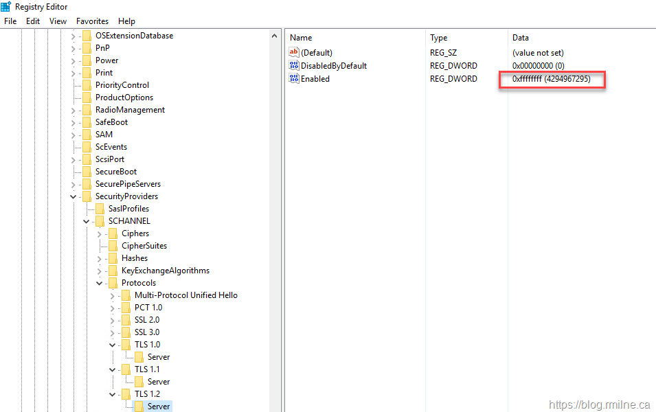The width and height of the screenshot is (656, 412).
Task: Click the (Default) string value icon
Action: (294, 53)
